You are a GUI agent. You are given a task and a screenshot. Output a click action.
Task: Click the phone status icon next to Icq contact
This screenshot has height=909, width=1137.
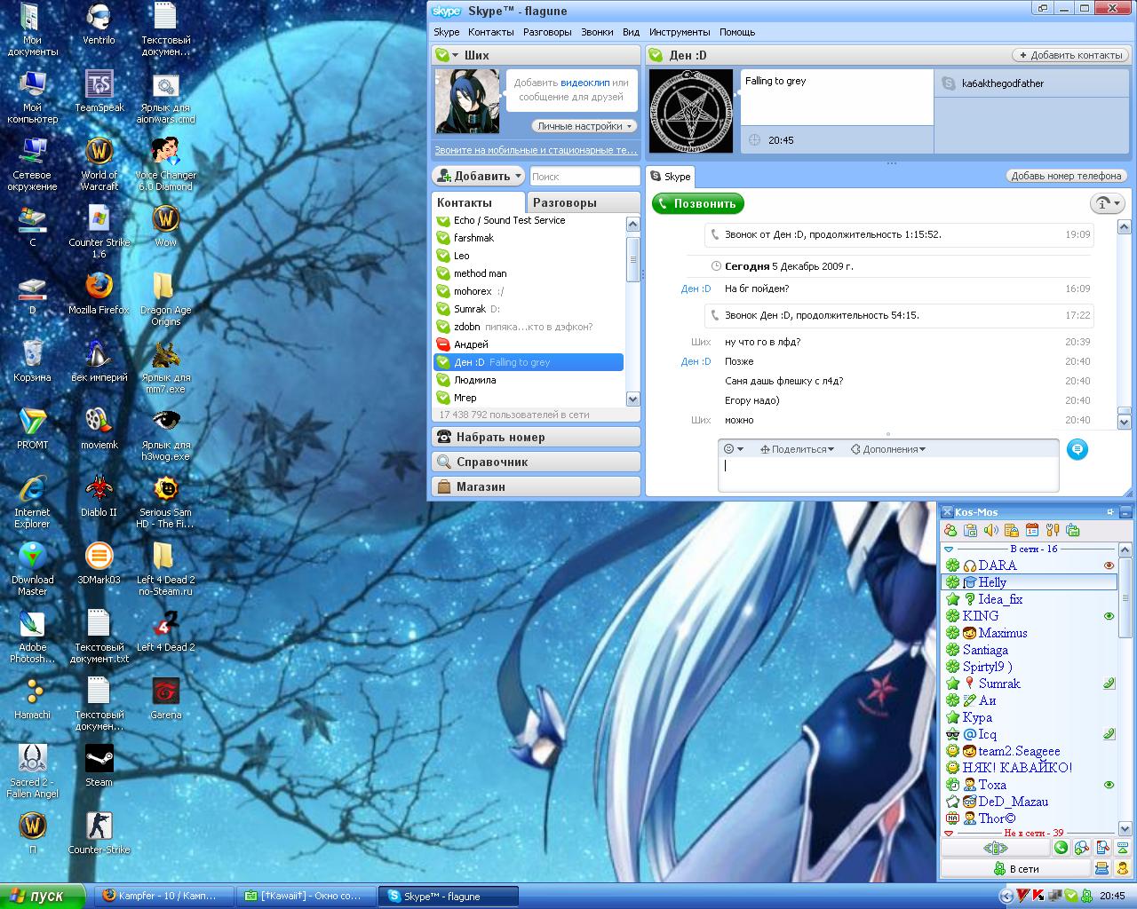pyautogui.click(x=1109, y=734)
